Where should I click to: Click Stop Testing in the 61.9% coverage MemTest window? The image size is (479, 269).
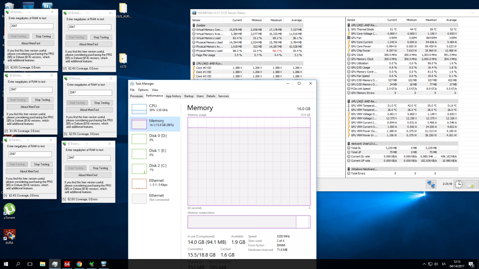click(x=42, y=100)
